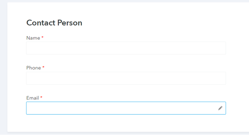Screen dimensions: 249x135
Task: Focus the Name input field
Action: pos(126,48)
